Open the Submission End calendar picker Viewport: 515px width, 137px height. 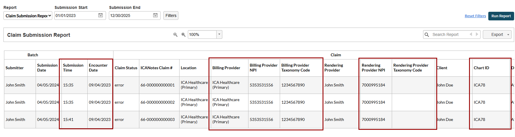pyautogui.click(x=155, y=16)
